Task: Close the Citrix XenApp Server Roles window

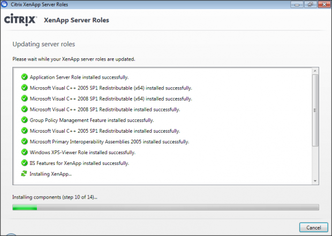Action: point(324,4)
